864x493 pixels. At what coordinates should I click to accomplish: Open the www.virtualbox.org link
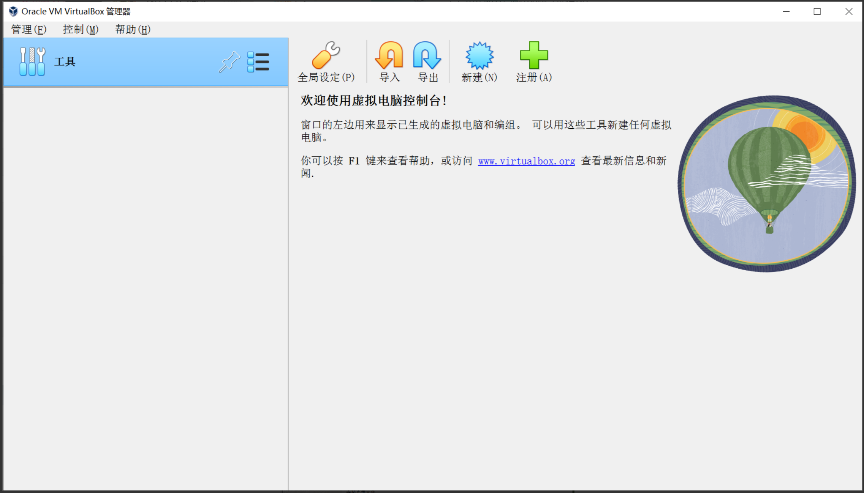click(x=526, y=161)
